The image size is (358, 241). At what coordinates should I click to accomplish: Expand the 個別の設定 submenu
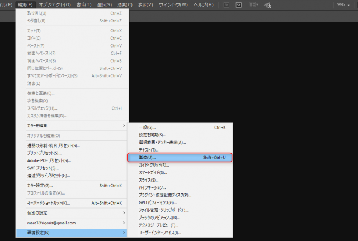75,212
